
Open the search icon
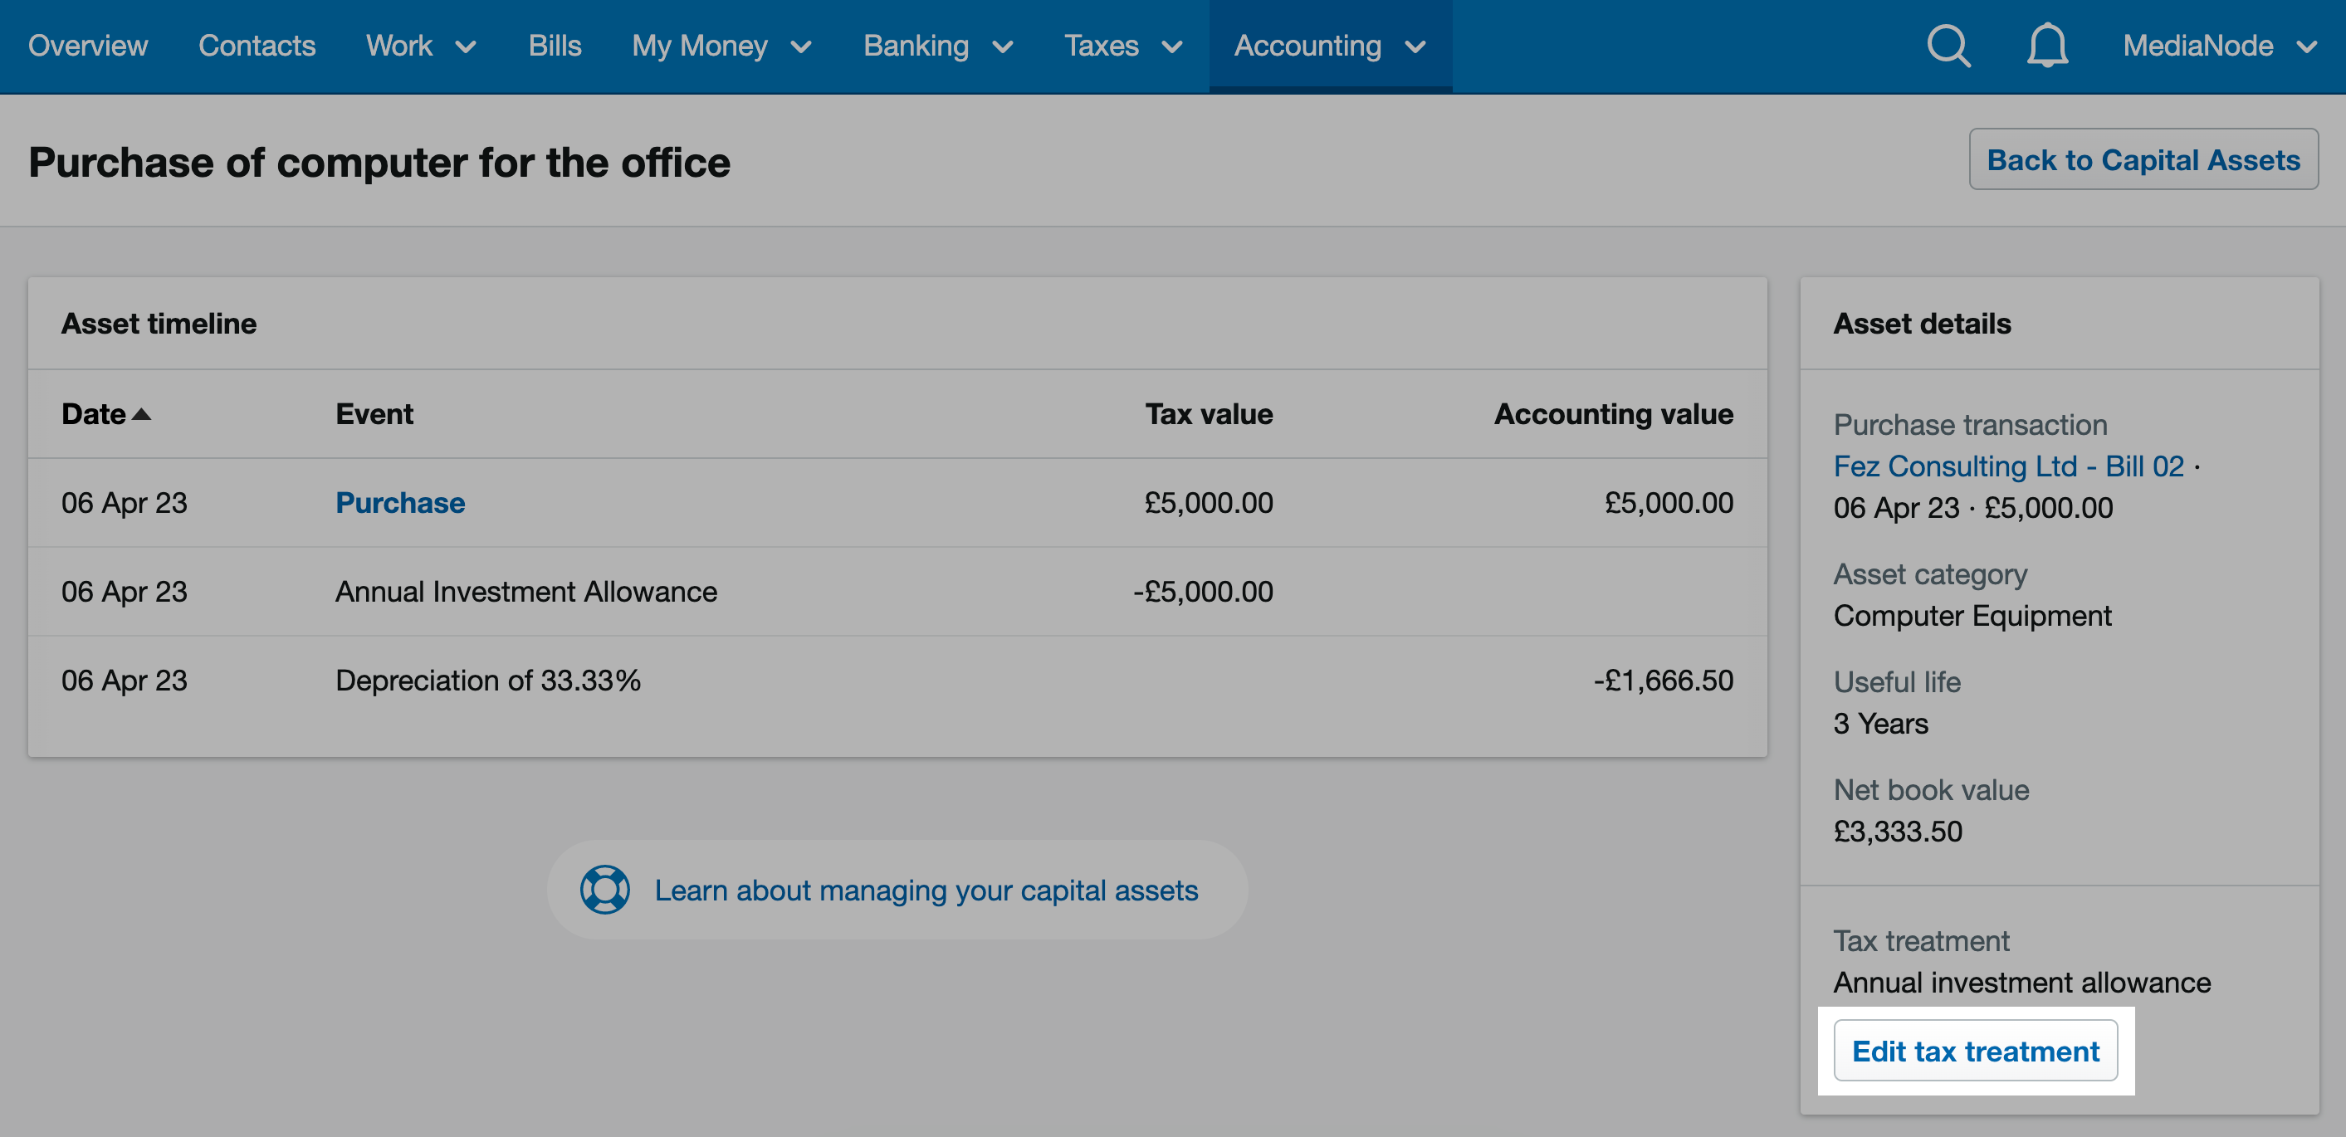pyautogui.click(x=1948, y=46)
